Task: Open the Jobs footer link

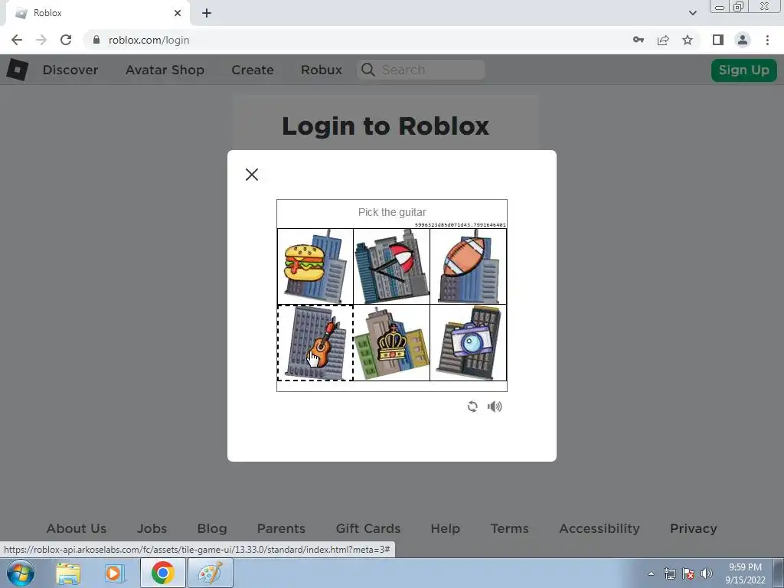Action: [x=152, y=528]
